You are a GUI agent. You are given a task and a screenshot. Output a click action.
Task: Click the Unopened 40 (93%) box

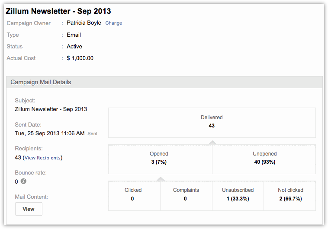coord(264,158)
